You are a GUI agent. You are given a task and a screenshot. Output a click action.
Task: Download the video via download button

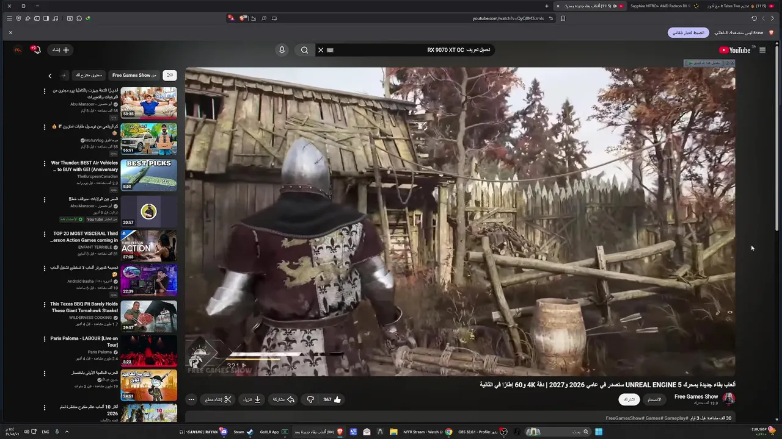tap(252, 399)
